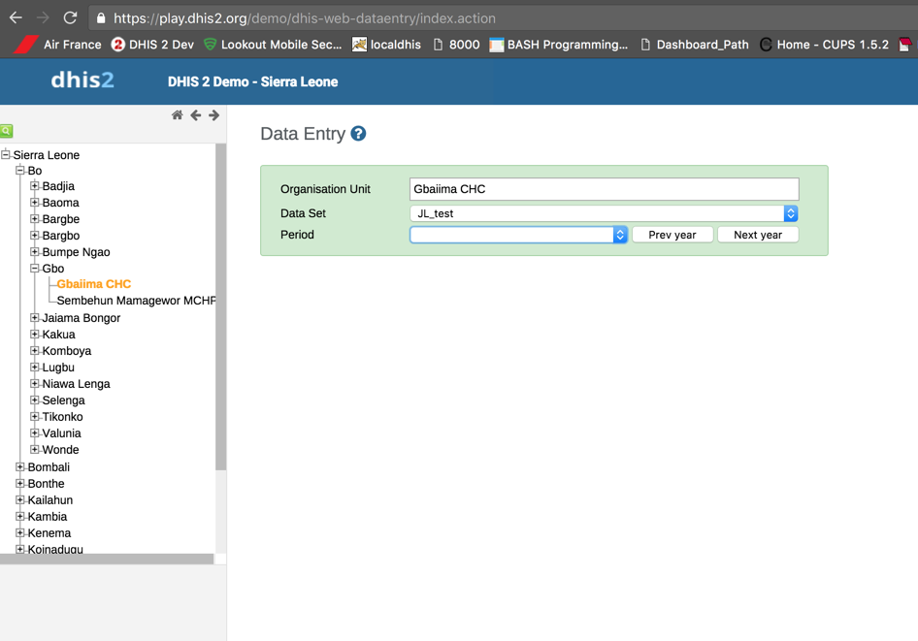Click the dhis2 logo in header
The width and height of the screenshot is (918, 641).
pos(82,81)
